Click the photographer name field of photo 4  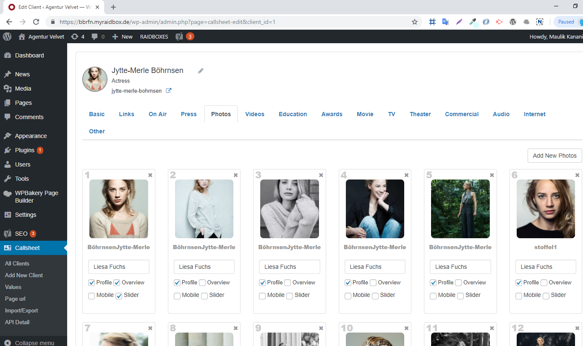coord(375,267)
